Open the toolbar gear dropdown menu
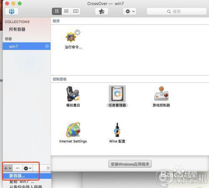209x188 pixels. tap(130, 11)
